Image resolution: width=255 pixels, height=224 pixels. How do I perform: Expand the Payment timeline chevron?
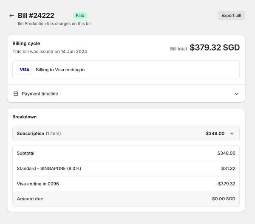(236, 94)
